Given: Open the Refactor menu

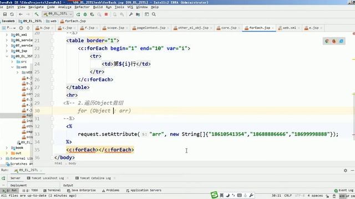Looking at the screenshot, I should click(82, 7).
